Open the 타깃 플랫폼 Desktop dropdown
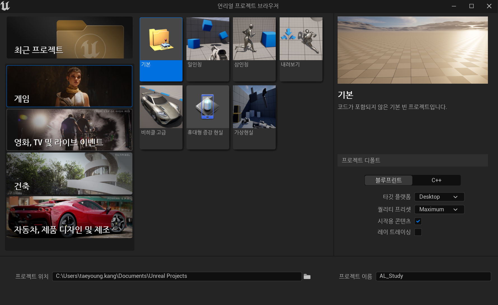498x305 pixels. [439, 197]
